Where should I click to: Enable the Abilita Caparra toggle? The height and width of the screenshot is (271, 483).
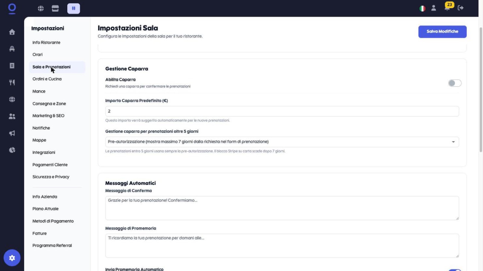pyautogui.click(x=455, y=83)
